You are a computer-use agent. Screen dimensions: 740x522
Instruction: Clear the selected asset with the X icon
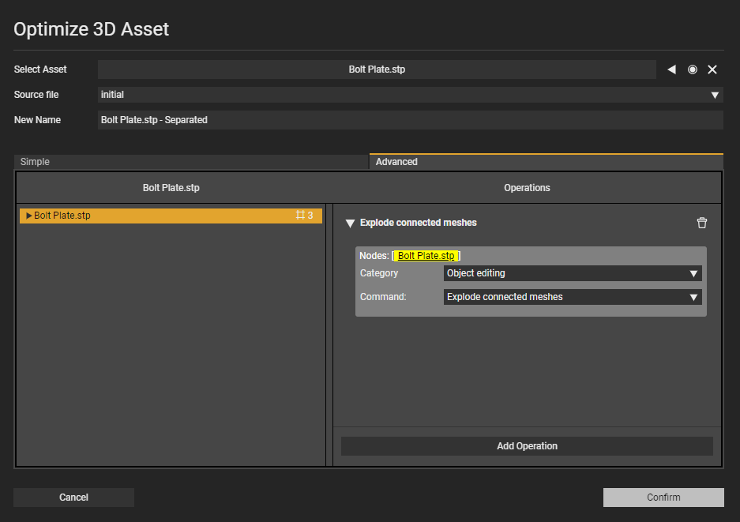point(712,69)
